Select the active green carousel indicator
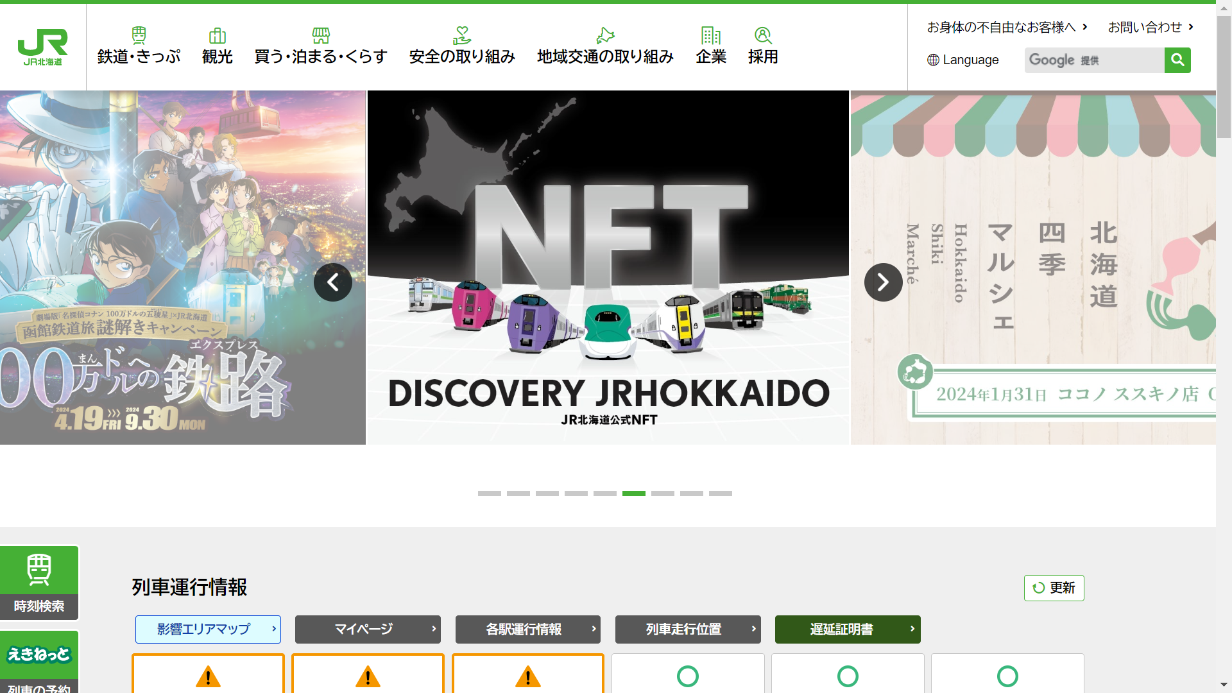This screenshot has width=1232, height=693. coord(634,493)
